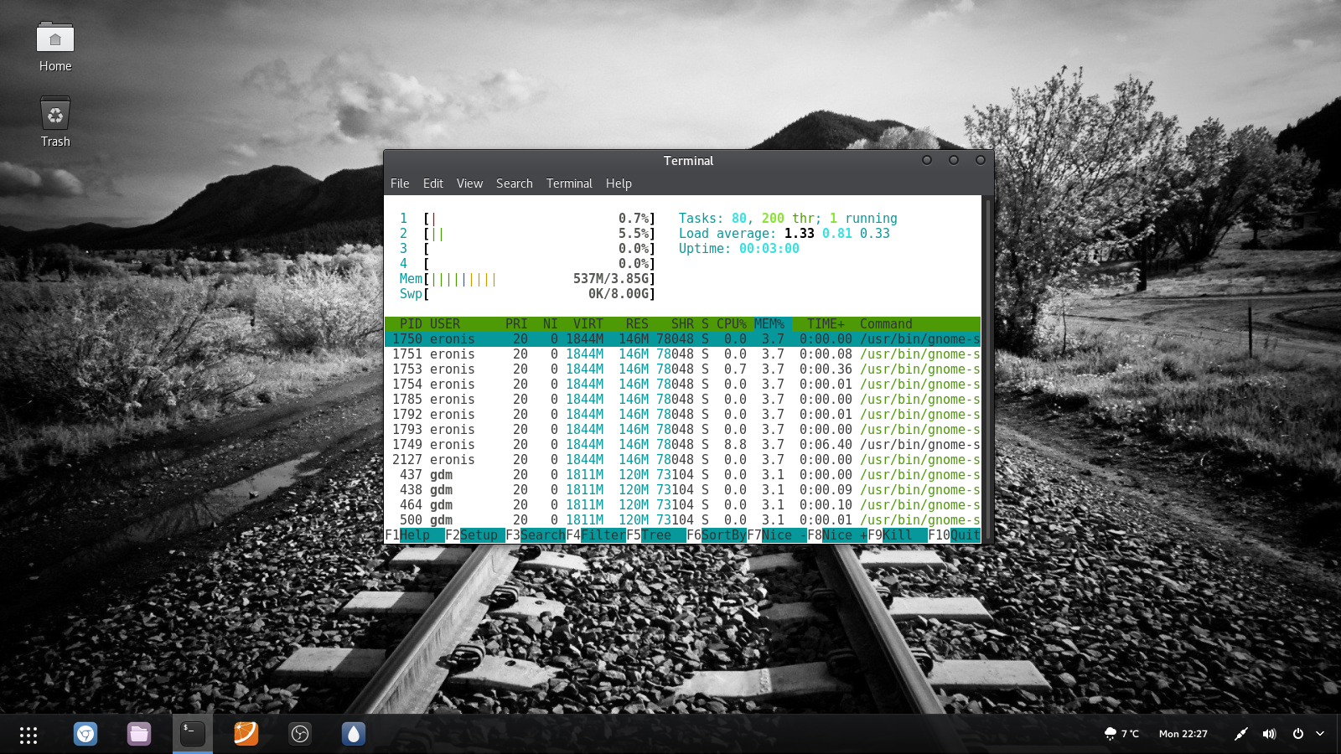1341x754 pixels.
Task: Select the gdm process row PID 437
Action: click(682, 475)
